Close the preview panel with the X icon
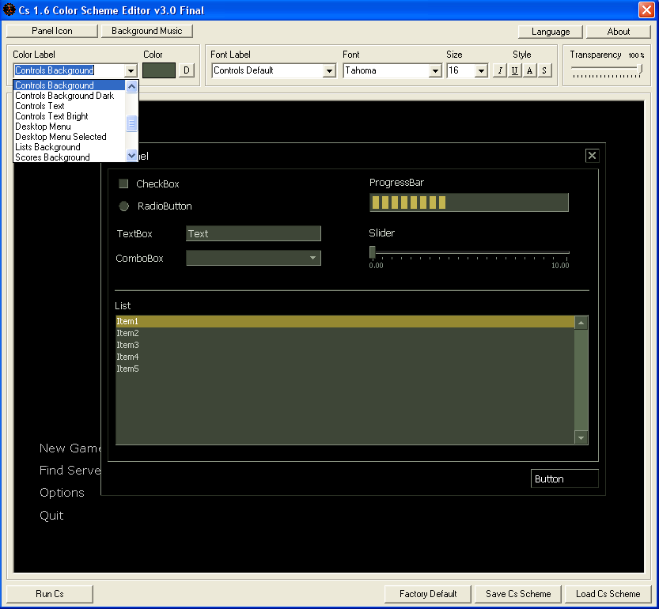The width and height of the screenshot is (659, 609). pyautogui.click(x=592, y=156)
